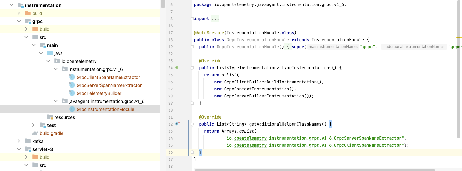Click GrpcInstrumentationModule class icon in tree
Screen dimensions: 462x171
[x=72, y=109]
